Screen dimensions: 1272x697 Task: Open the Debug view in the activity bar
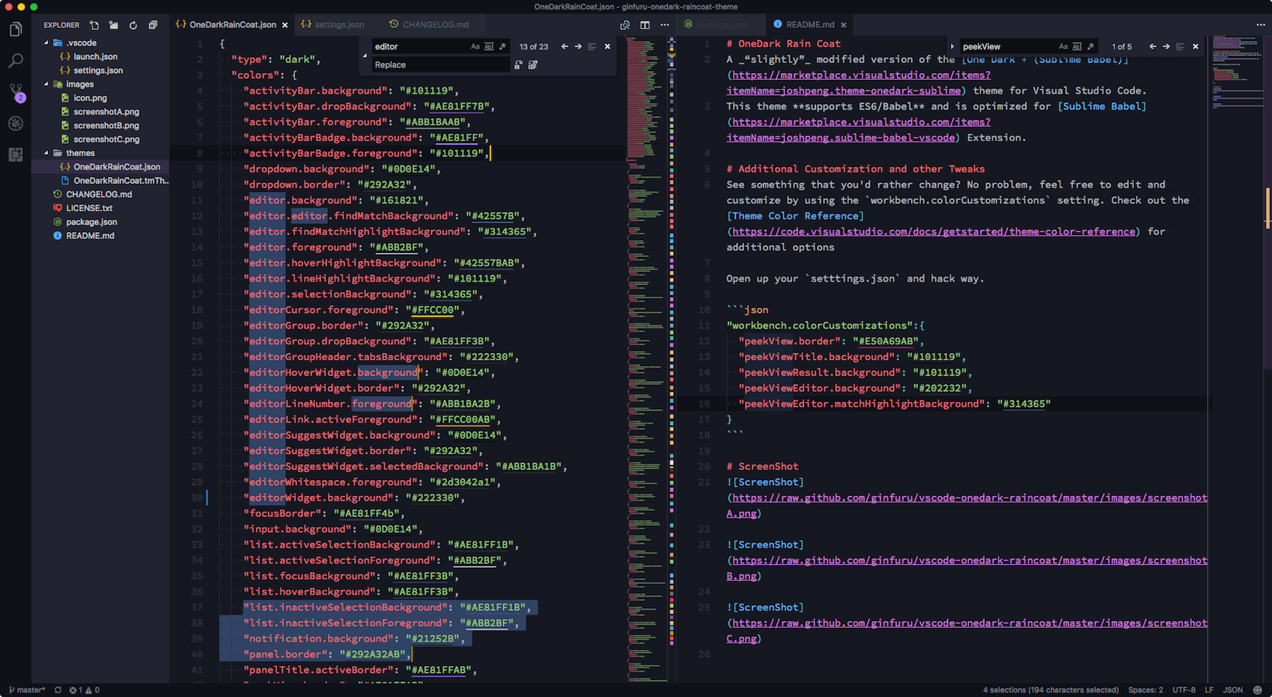click(15, 123)
